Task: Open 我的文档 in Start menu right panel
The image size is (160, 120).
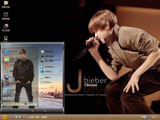Action: point(47,52)
